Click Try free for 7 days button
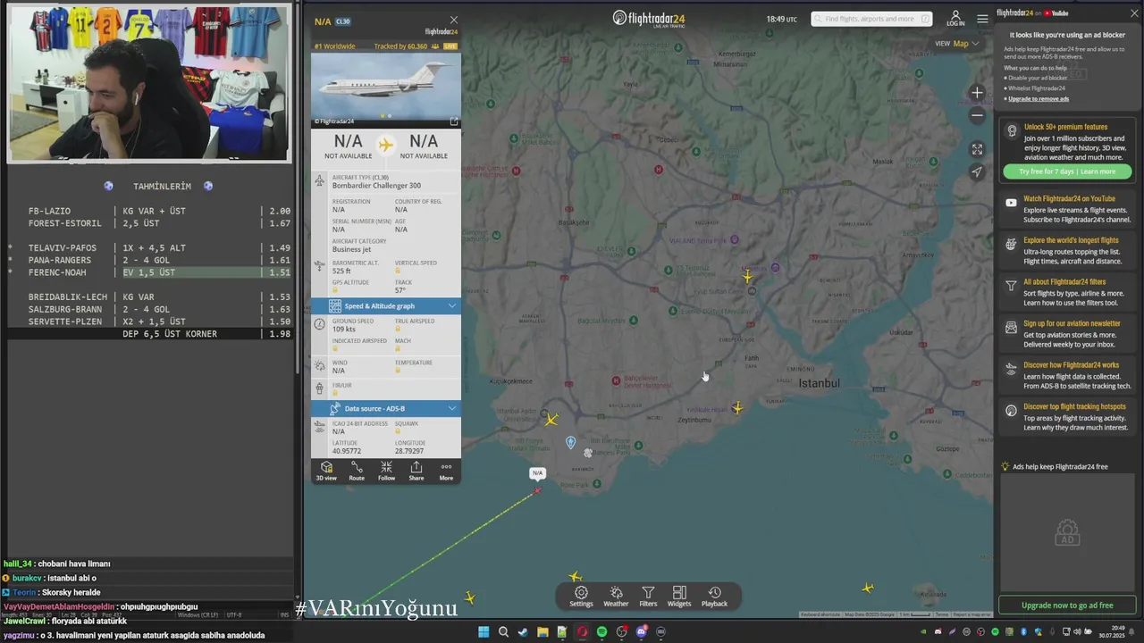Viewport: 1144px width, 643px height. tap(1066, 171)
